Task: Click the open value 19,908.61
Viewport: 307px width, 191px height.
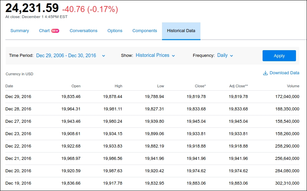Action: [71, 134]
